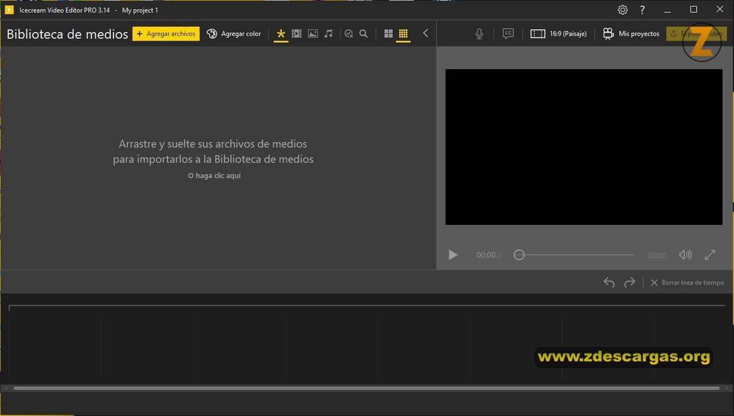Close the Icecream Video Editor window
The width and height of the screenshot is (734, 416).
tap(720, 10)
